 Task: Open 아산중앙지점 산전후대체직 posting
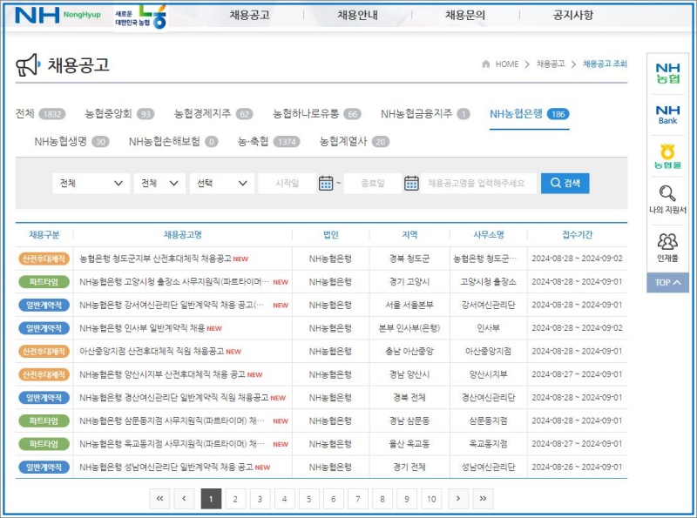click(x=152, y=351)
